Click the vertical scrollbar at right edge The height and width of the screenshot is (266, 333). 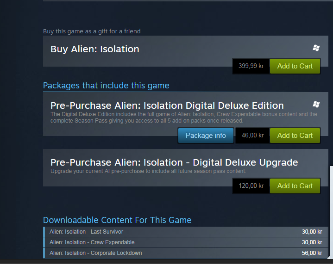(332, 212)
